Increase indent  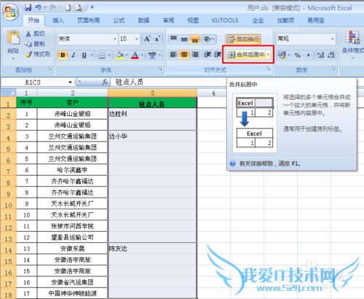pyautogui.click(x=217, y=55)
